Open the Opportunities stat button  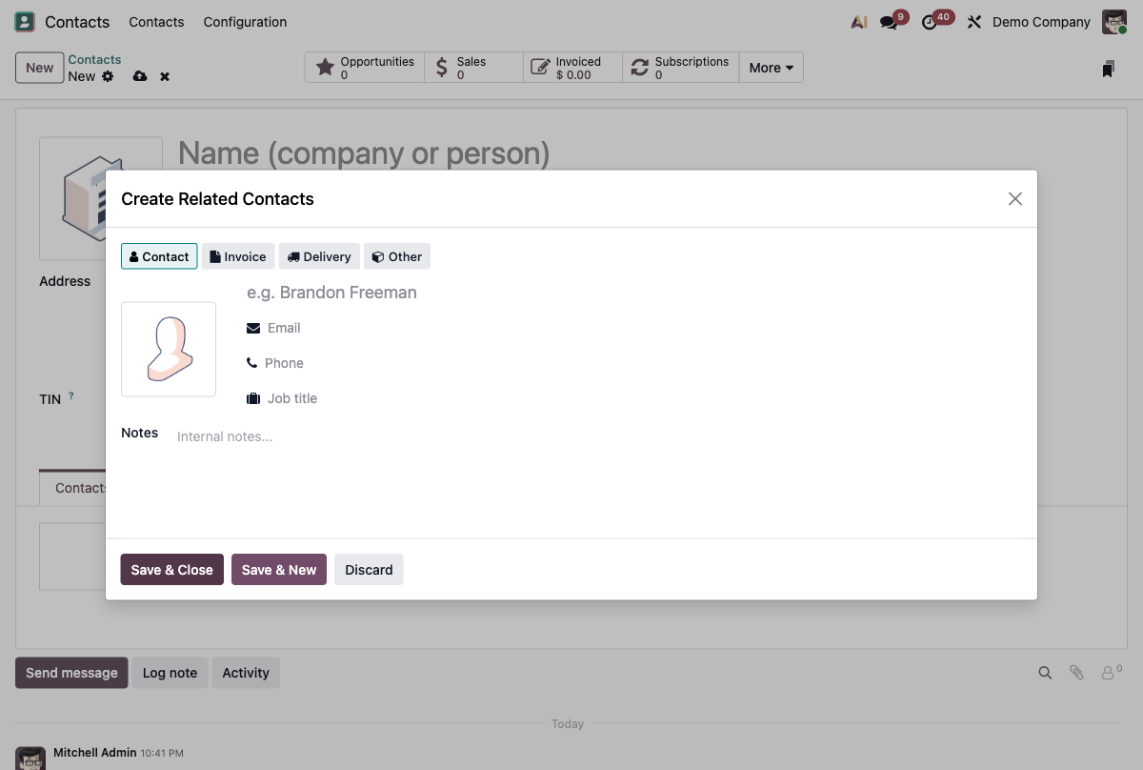point(365,68)
